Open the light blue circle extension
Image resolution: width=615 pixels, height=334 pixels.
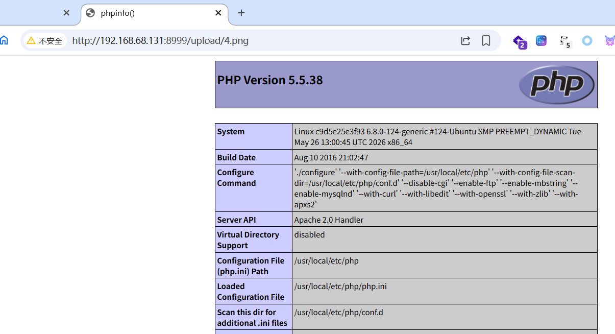(587, 41)
